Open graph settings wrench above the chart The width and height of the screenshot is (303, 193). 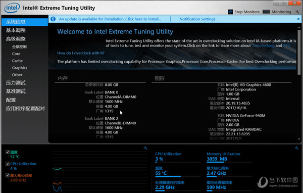(145, 148)
